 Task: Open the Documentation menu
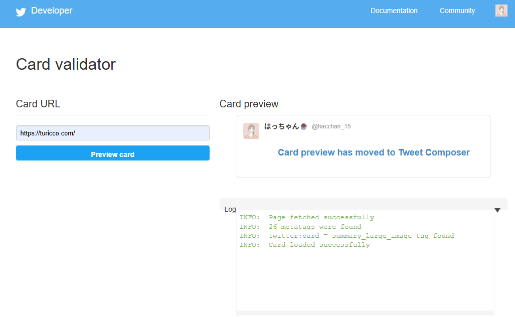(394, 11)
